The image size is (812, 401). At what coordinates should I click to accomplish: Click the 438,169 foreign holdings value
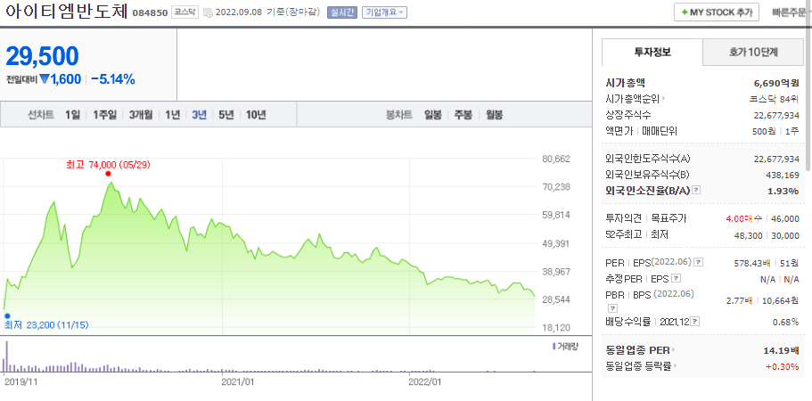(782, 175)
